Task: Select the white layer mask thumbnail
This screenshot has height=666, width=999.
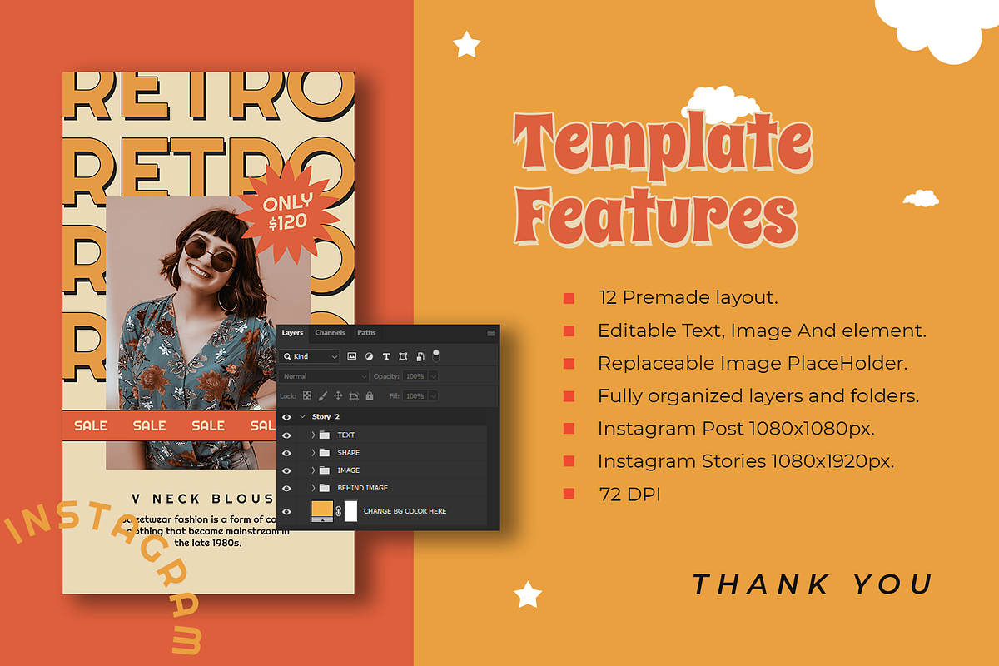Action: (350, 511)
